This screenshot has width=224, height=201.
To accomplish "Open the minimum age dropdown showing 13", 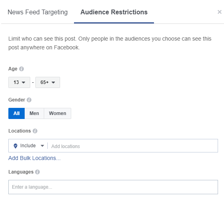I will point(19,82).
